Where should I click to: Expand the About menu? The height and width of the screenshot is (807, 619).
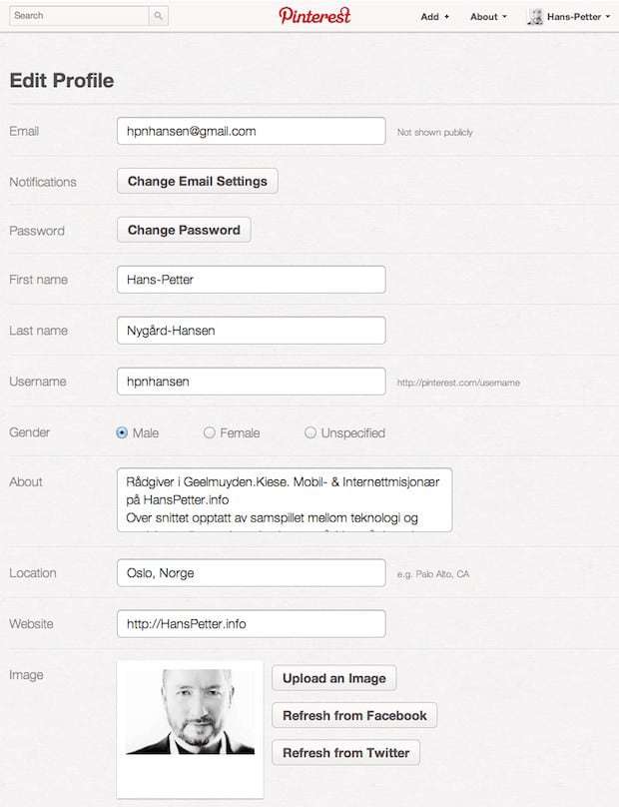[488, 17]
